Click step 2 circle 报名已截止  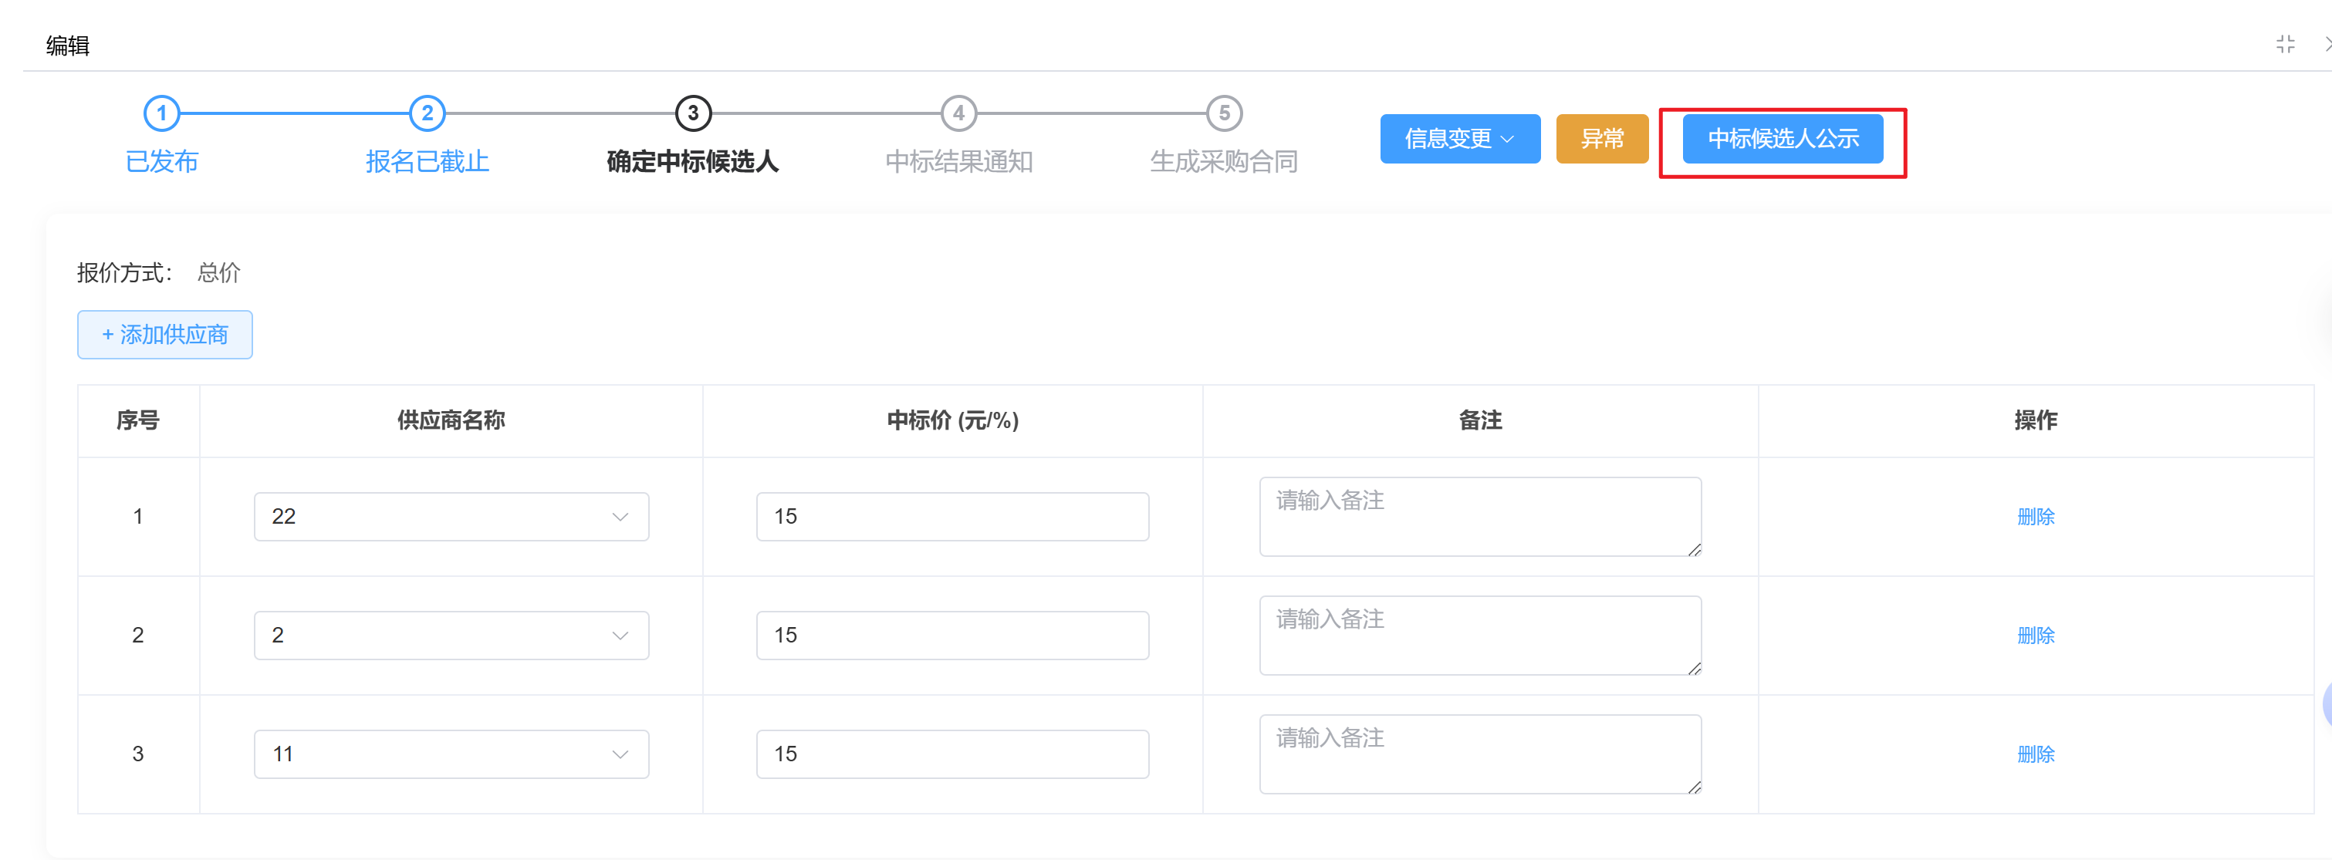tap(428, 113)
